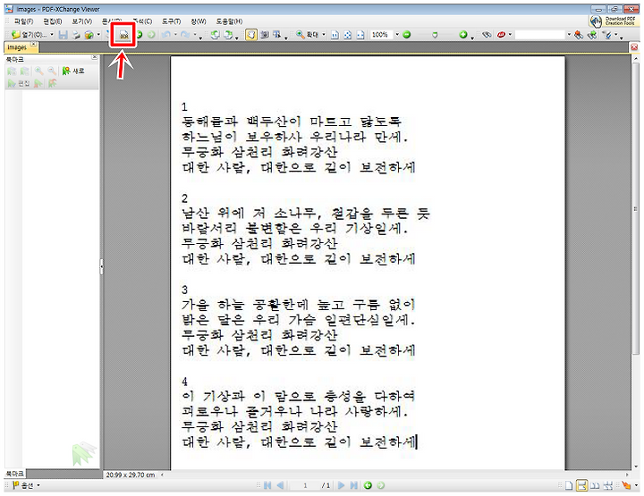Viewport: 644px width, 496px height.
Task: Open the Undo history dropdown arrow
Action: coord(176,35)
